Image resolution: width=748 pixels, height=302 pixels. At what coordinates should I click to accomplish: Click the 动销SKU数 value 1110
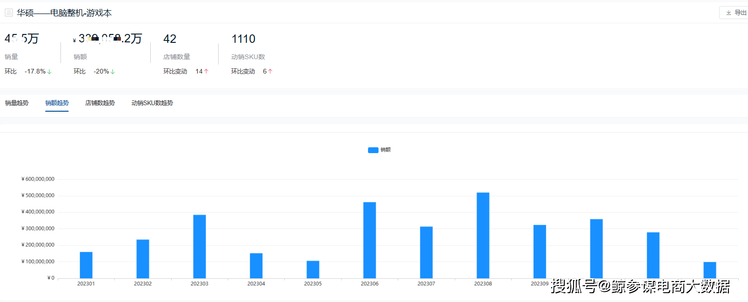click(243, 39)
